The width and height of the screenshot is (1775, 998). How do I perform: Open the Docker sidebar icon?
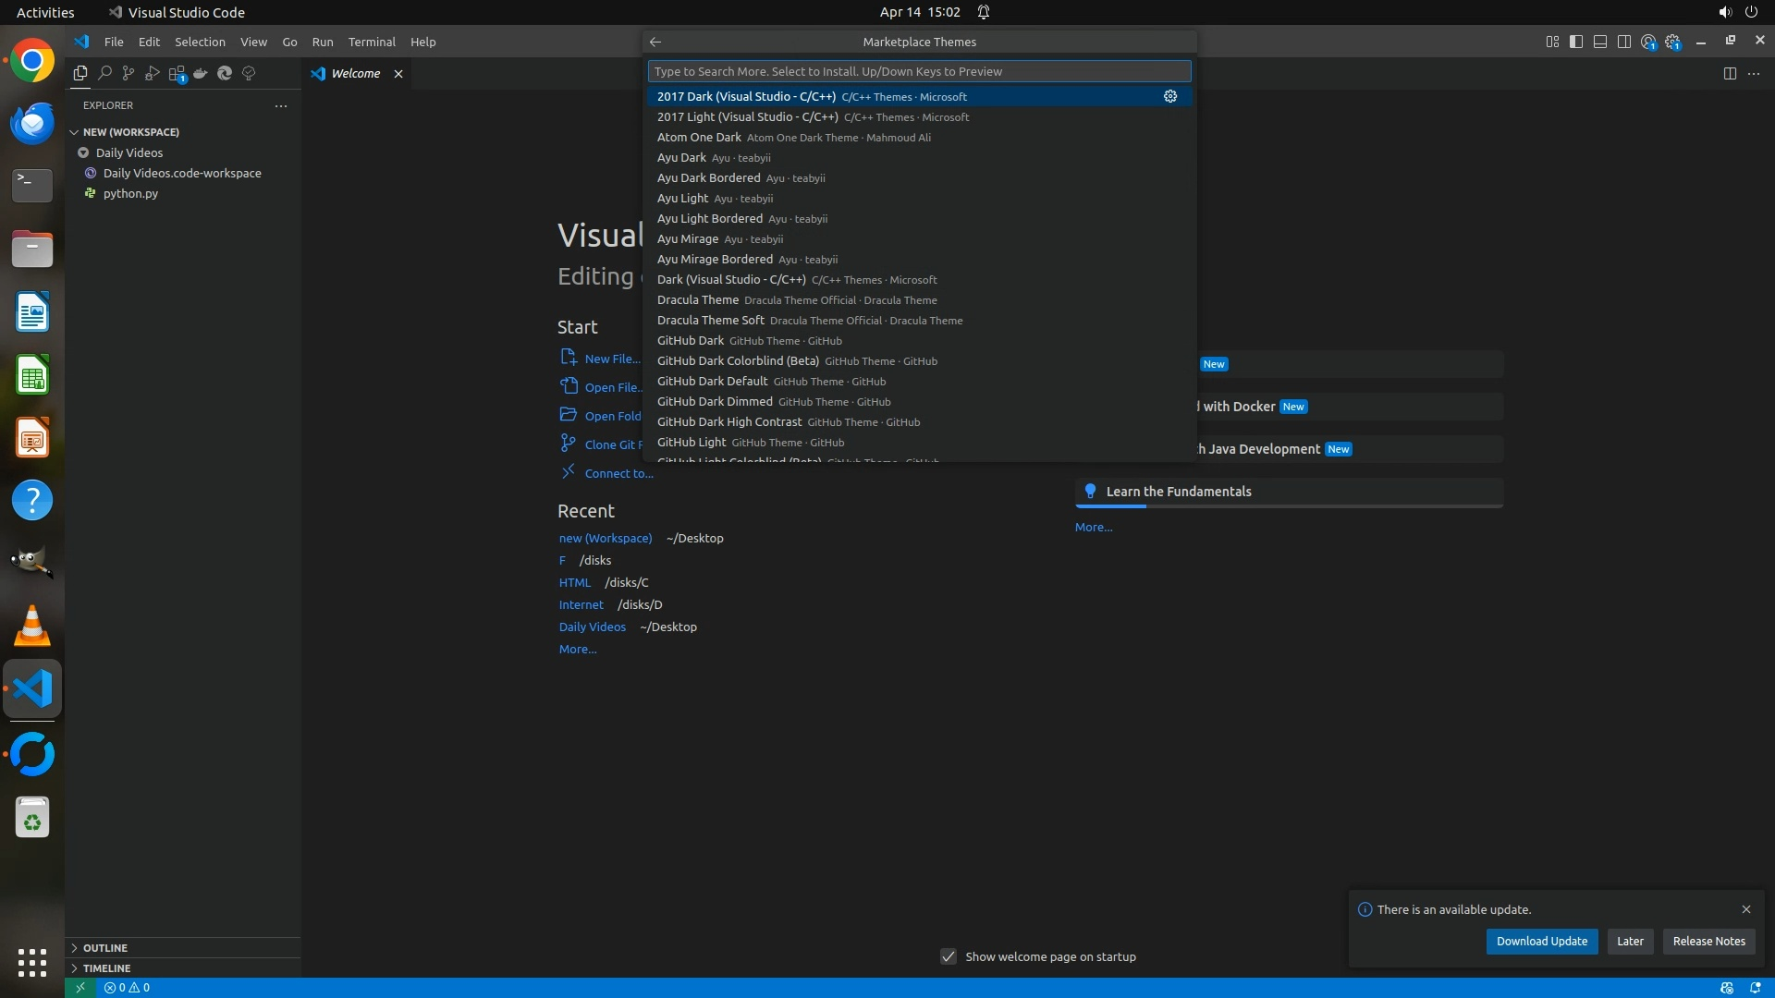pos(201,73)
